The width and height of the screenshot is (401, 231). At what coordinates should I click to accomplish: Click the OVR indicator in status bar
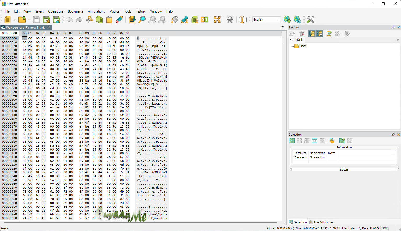point(385,228)
